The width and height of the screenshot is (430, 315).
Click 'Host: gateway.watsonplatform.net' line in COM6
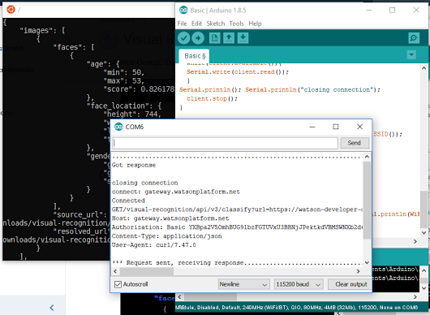coord(170,218)
